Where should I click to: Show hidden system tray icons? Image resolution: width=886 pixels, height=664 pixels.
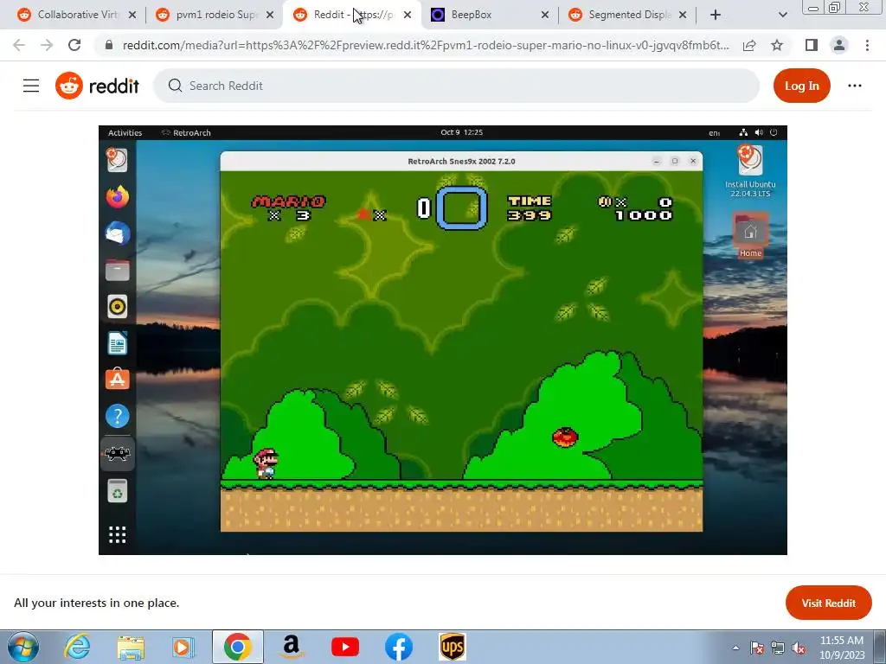[735, 648]
